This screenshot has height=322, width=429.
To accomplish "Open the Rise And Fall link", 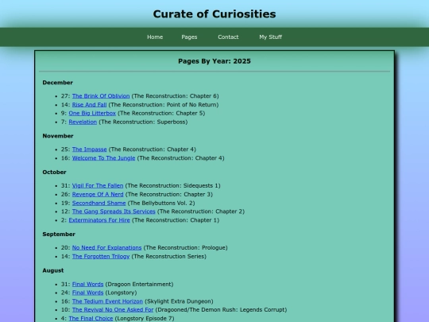I will pyautogui.click(x=89, y=105).
